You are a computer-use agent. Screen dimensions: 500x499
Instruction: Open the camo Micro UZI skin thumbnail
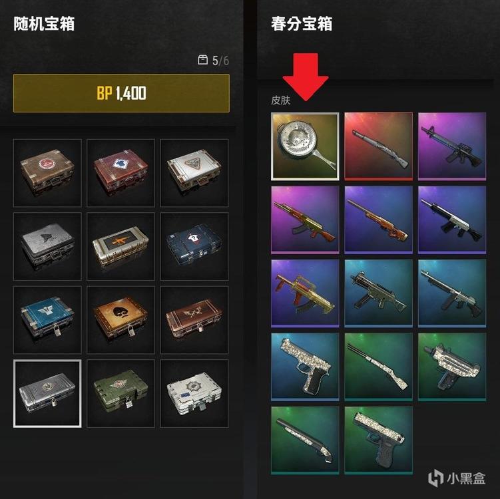pos(452,367)
